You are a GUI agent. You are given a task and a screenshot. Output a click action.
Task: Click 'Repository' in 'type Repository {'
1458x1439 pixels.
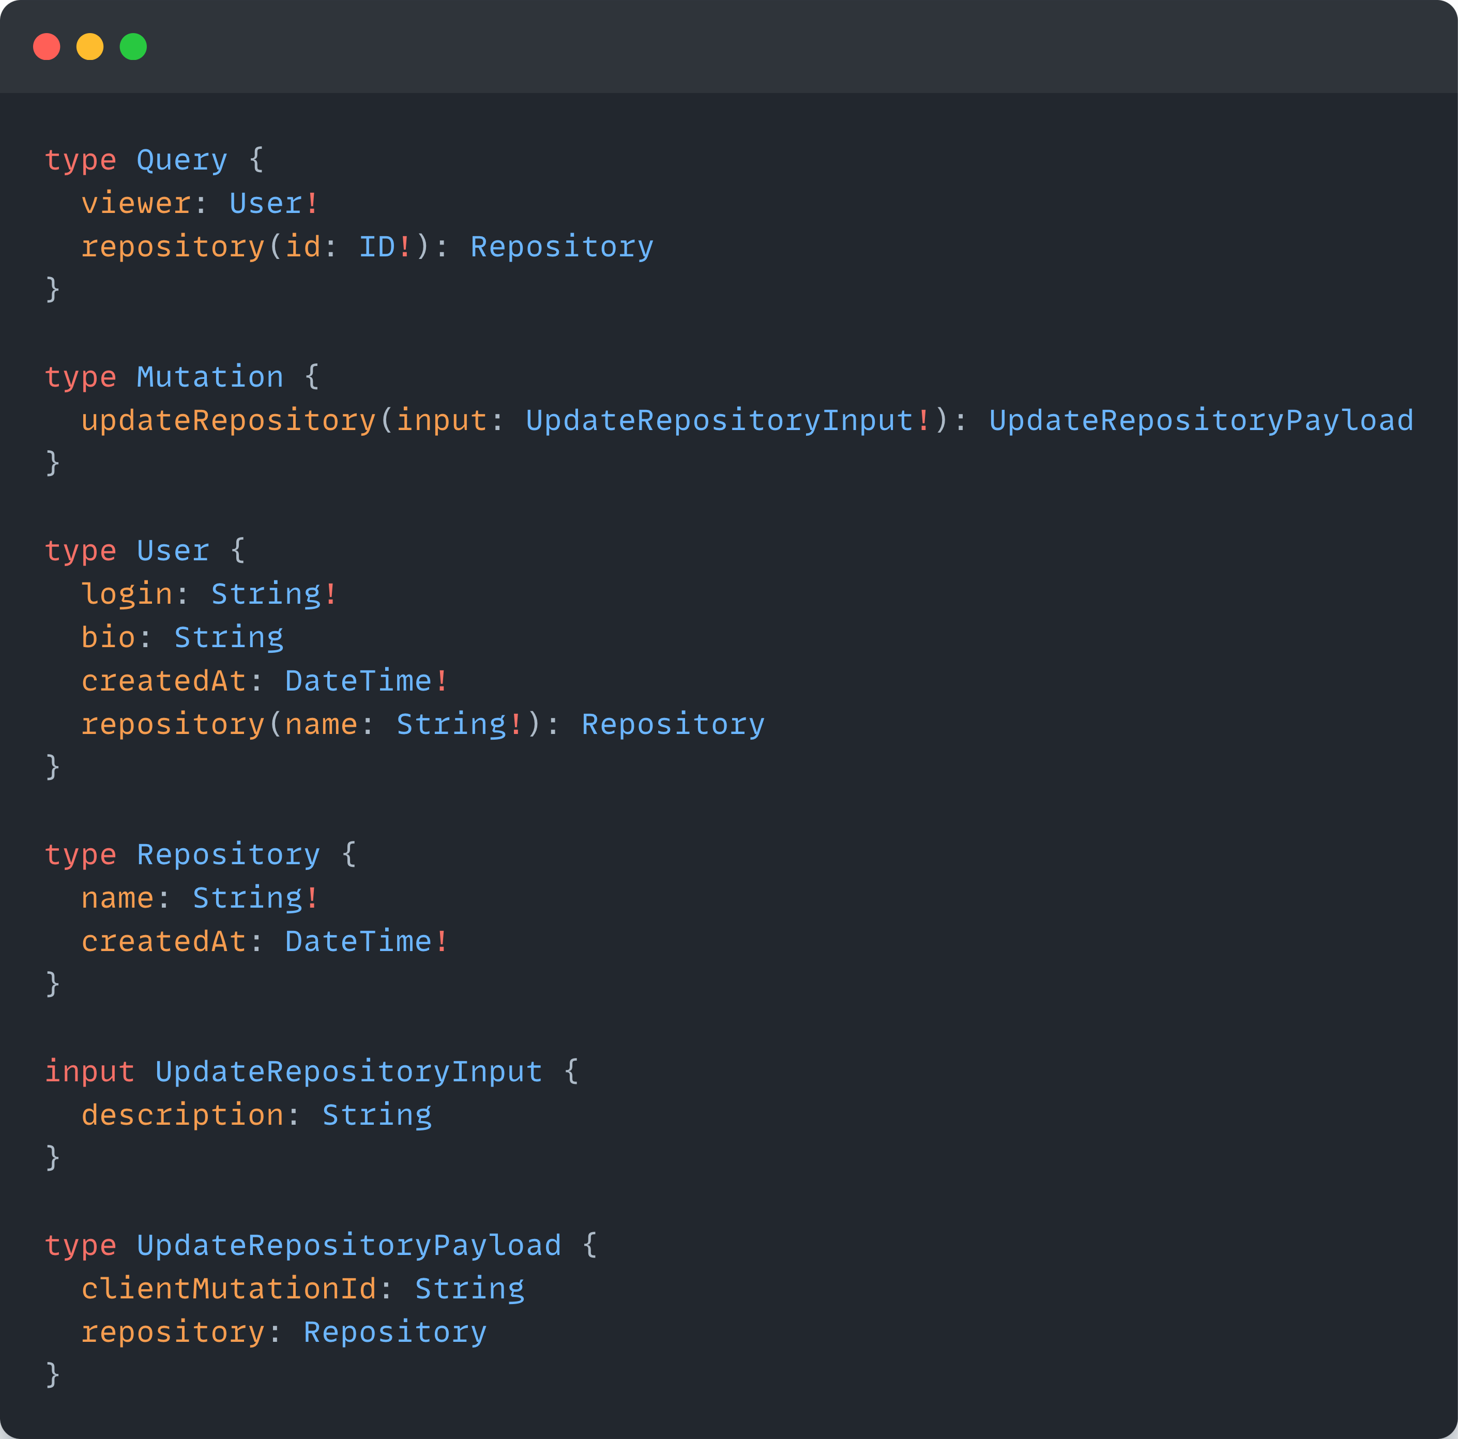coord(229,855)
